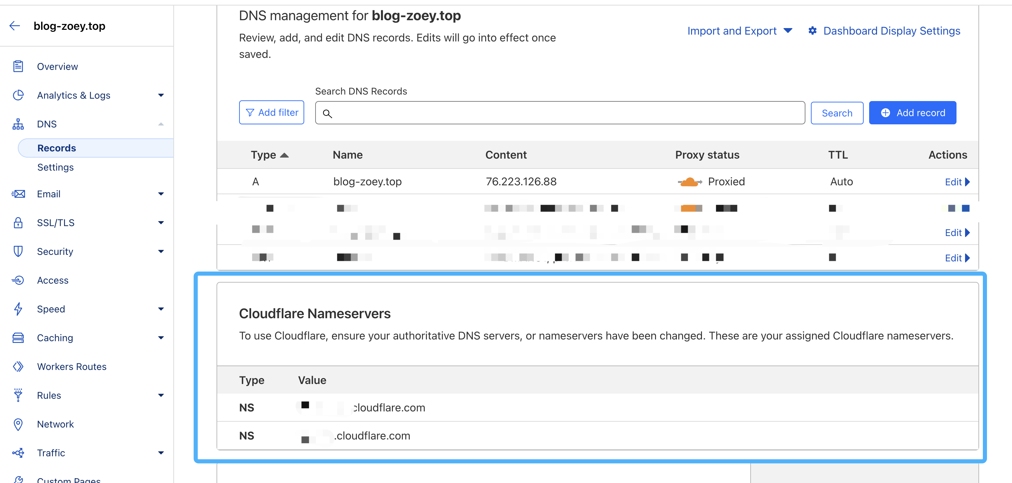Expand the Email section arrow
Viewport: 1012px width, 483px height.
click(x=161, y=194)
